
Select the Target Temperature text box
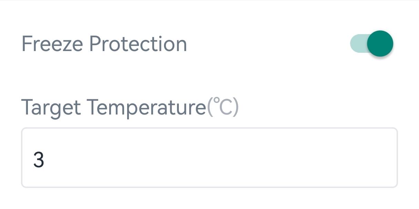point(209,158)
